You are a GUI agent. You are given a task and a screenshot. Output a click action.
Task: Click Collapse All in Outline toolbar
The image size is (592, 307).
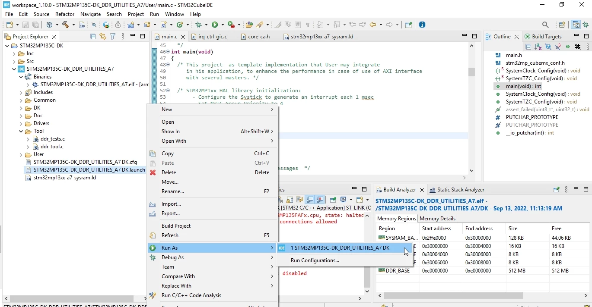coord(528,47)
